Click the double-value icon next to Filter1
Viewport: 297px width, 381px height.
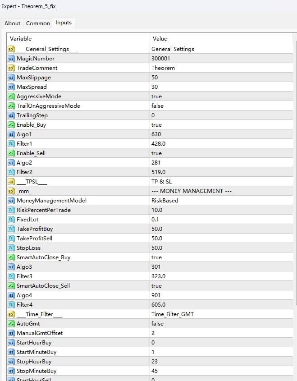[x=11, y=144]
